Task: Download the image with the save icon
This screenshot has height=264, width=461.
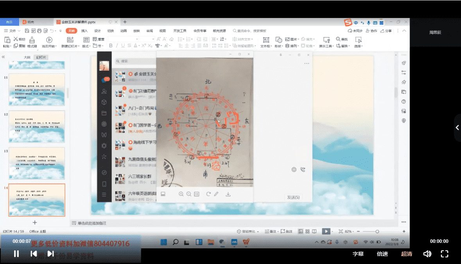Action: point(228,194)
